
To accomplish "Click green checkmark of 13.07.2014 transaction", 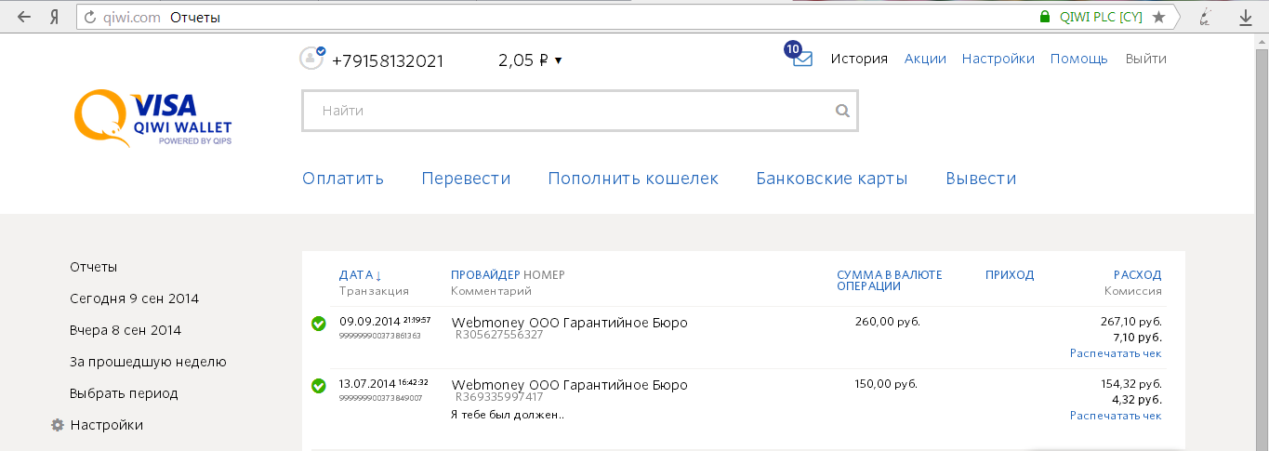I will [319, 385].
